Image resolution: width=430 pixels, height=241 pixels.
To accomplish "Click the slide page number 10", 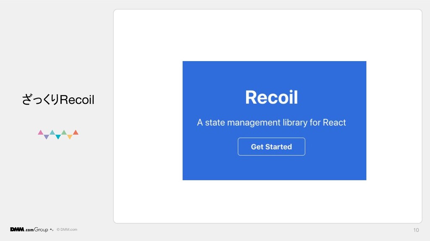I will [416, 230].
